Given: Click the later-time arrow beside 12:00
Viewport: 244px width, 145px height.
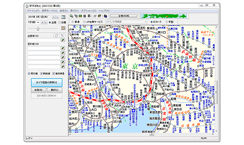Looking at the screenshot, I should (46, 22).
